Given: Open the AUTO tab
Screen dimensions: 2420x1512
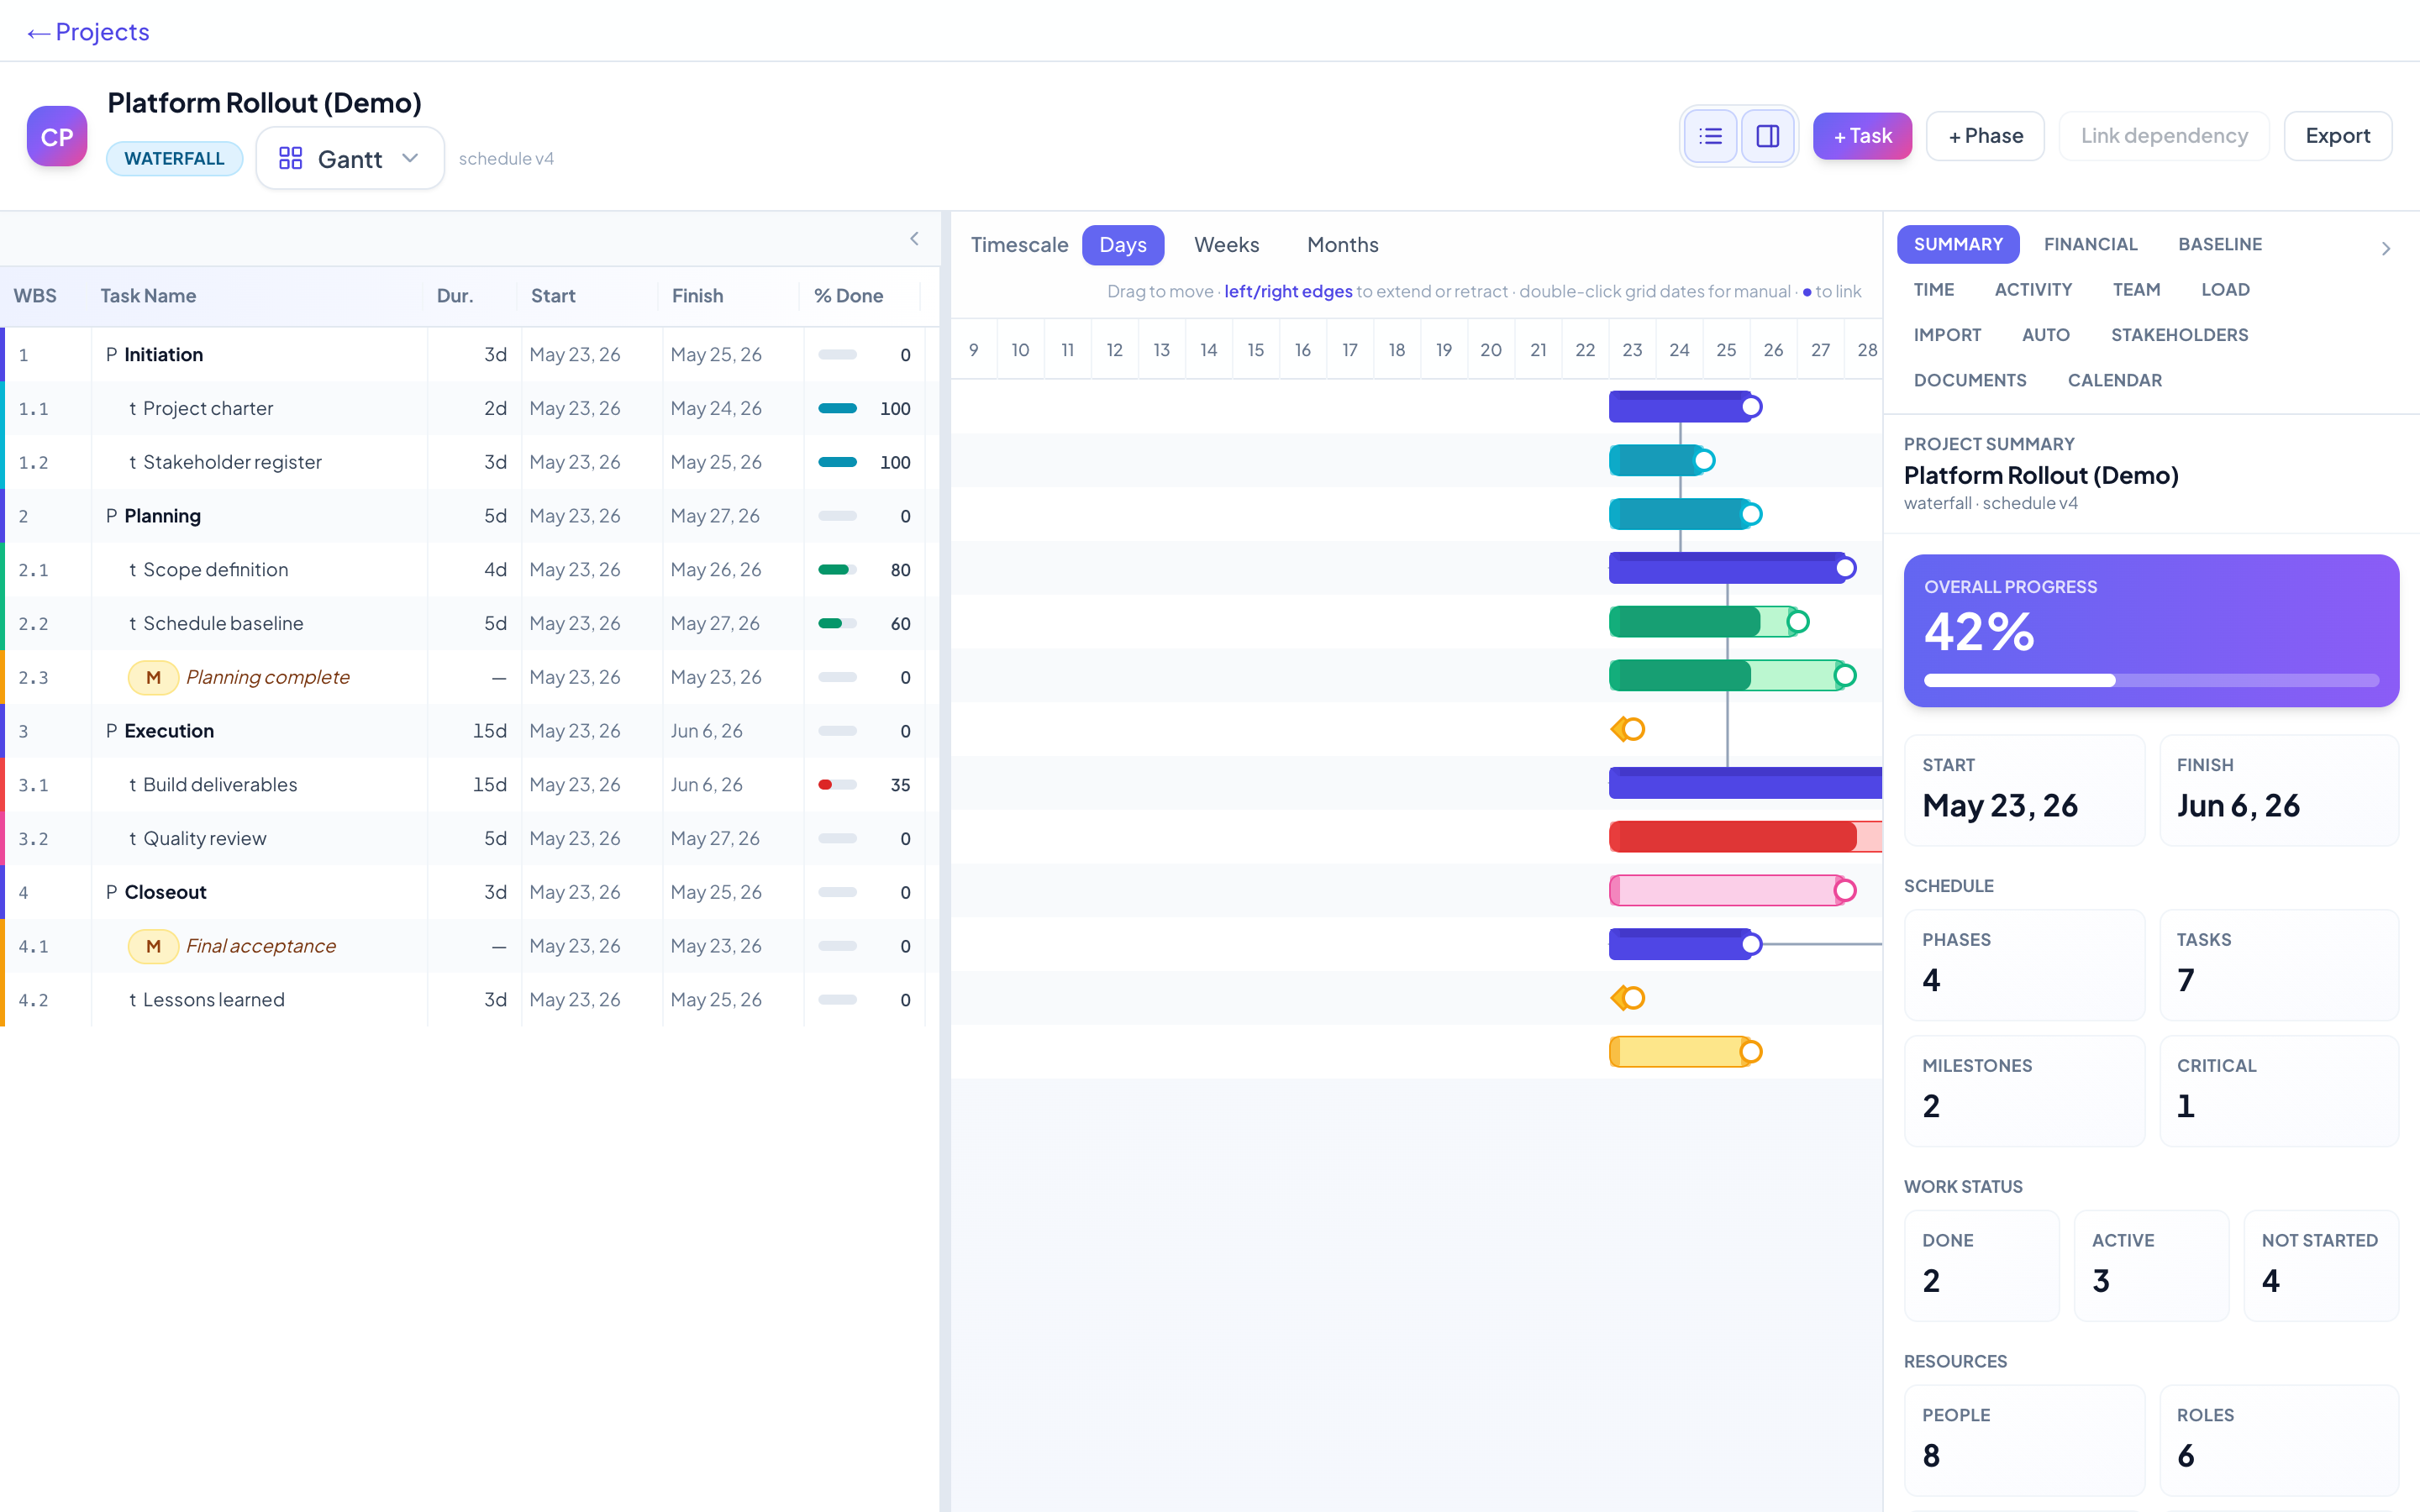Looking at the screenshot, I should tap(2045, 335).
